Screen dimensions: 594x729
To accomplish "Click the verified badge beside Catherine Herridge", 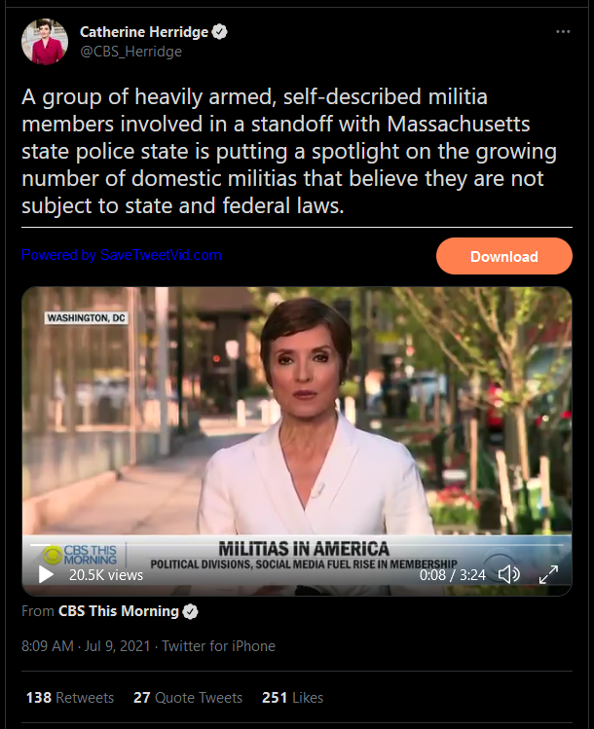I will 219,31.
